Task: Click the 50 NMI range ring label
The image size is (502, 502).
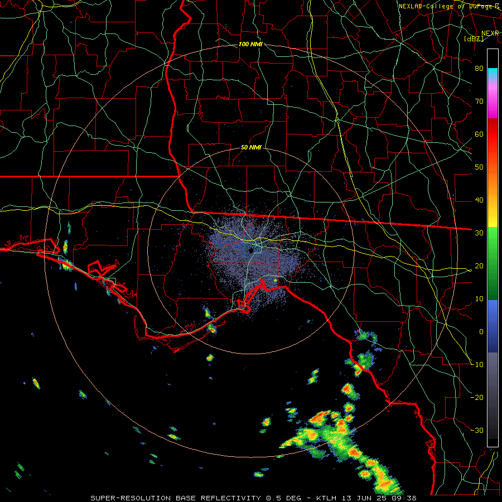Action: click(252, 148)
